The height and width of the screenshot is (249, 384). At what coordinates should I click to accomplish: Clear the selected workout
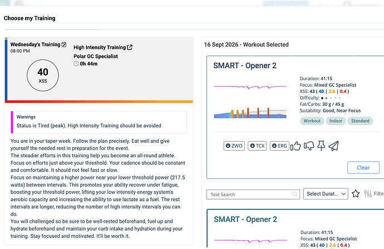363,167
